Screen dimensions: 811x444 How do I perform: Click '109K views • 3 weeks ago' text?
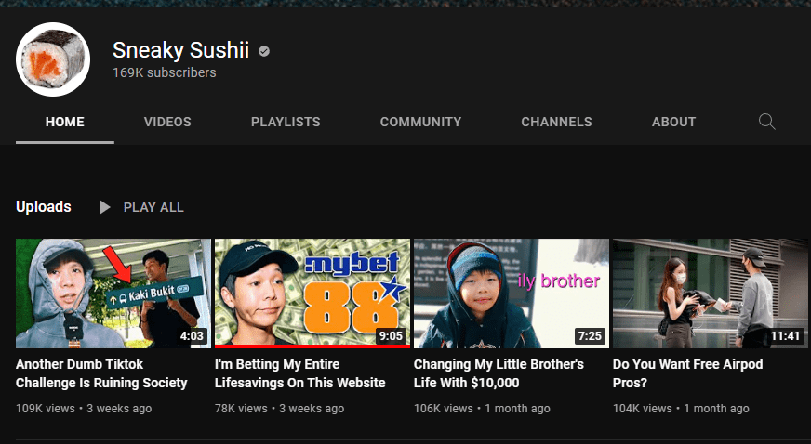coord(84,409)
